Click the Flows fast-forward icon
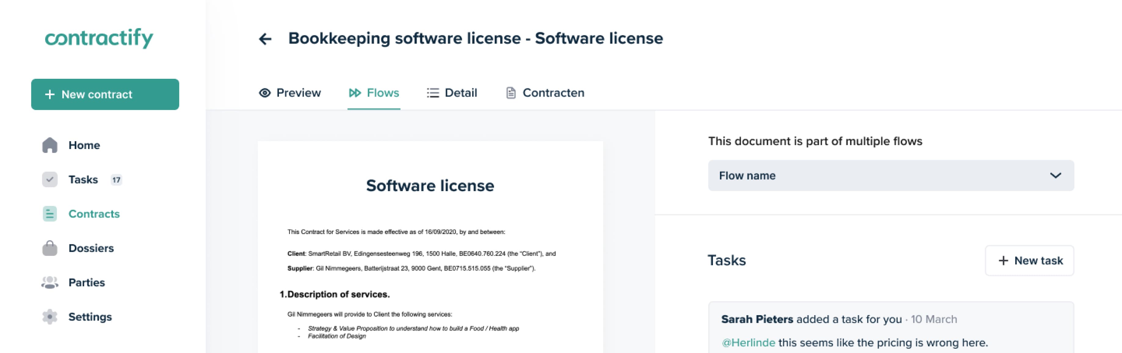 355,93
